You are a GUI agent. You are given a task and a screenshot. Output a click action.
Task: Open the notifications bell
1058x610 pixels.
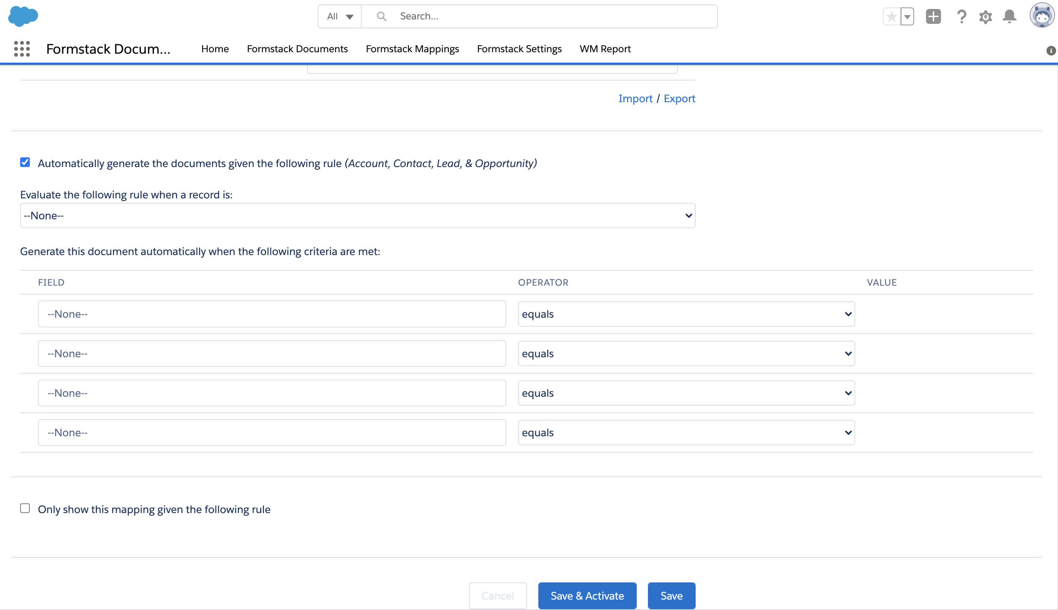[1010, 17]
